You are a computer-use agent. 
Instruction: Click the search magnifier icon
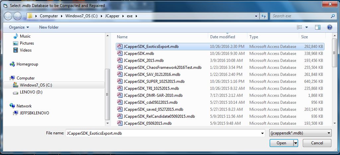333,16
